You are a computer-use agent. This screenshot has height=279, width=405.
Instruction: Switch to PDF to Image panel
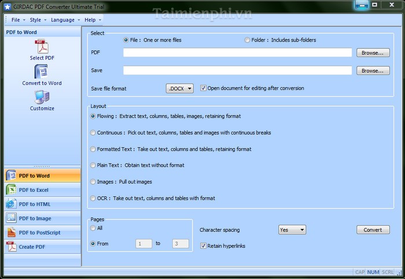click(42, 218)
